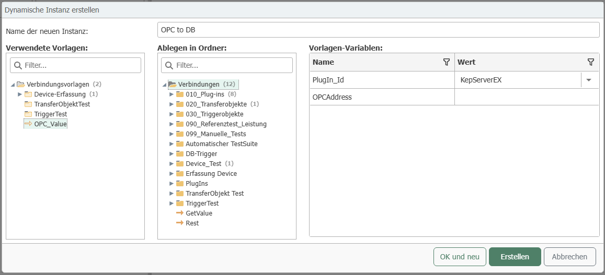Select TransferObjektTest in templates tree
605x275 pixels.
(x=62, y=104)
